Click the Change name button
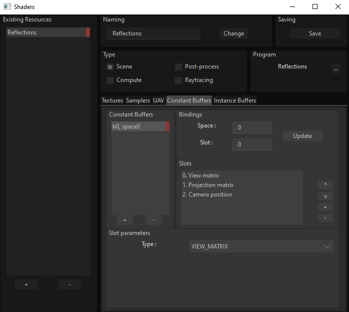 [233, 33]
